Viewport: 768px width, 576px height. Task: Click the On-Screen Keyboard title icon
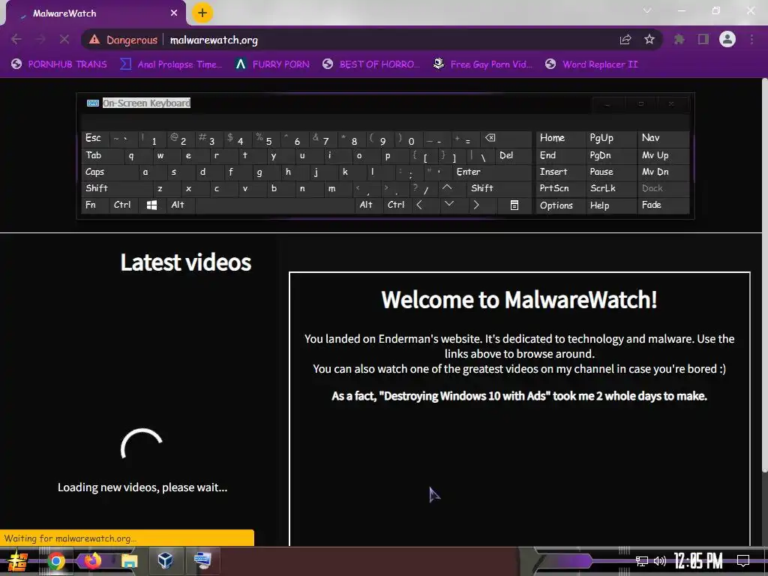pyautogui.click(x=92, y=103)
